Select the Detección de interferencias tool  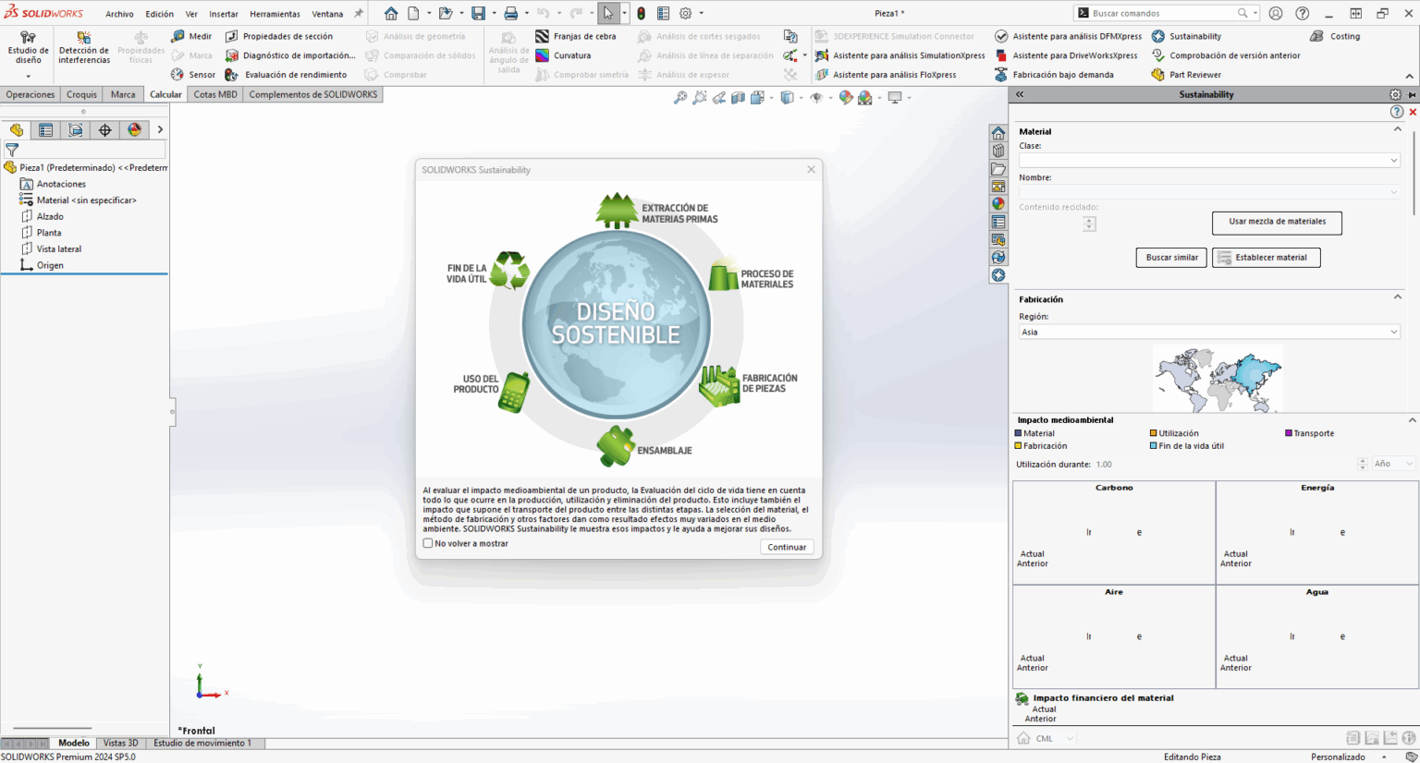[83, 51]
